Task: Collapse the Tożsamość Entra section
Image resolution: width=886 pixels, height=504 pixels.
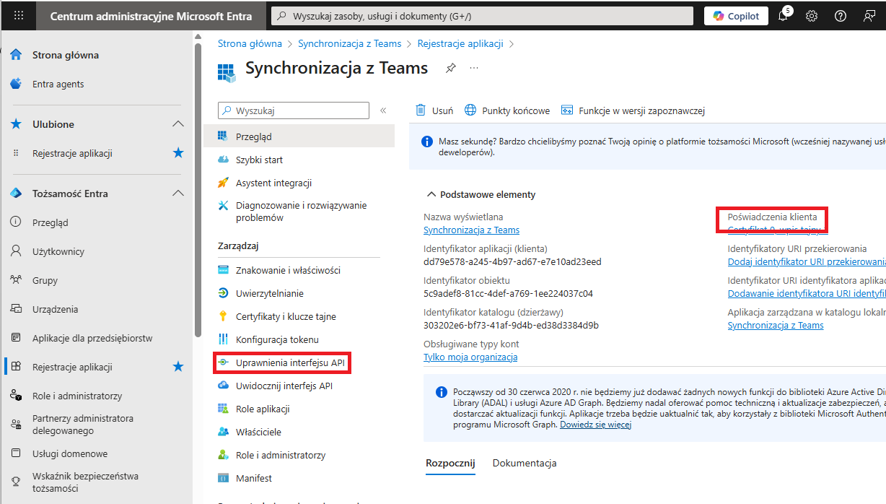Action: (x=178, y=194)
